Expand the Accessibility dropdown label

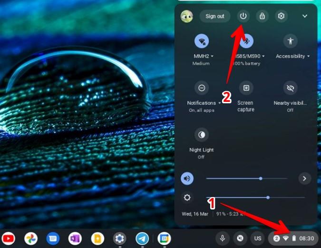point(292,56)
